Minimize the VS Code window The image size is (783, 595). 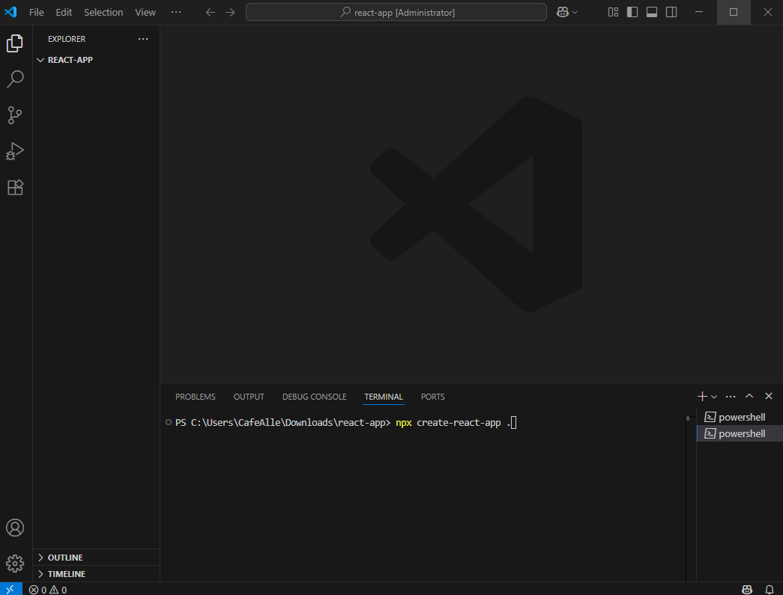coord(699,12)
